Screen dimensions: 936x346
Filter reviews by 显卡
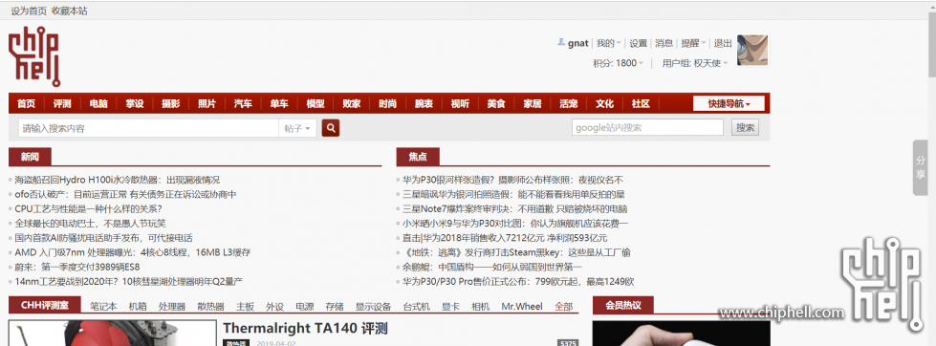(450, 306)
